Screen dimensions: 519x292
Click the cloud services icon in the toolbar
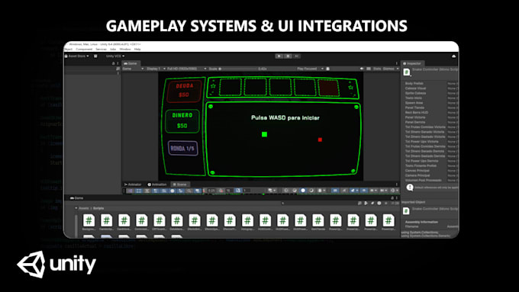[453, 56]
